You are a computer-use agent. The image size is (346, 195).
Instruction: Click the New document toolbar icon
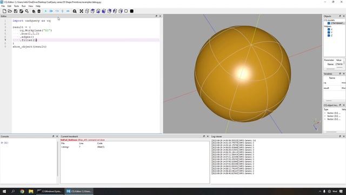(4, 11)
